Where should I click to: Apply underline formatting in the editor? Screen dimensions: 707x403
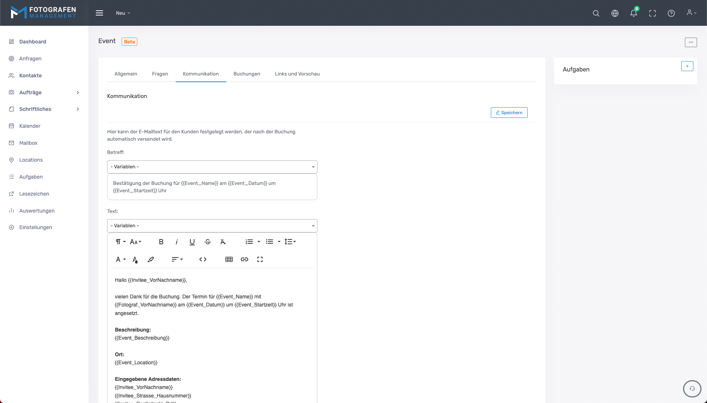coord(192,242)
